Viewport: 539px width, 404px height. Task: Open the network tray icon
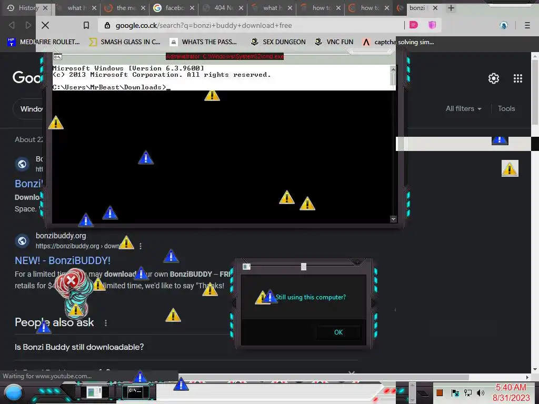467,392
